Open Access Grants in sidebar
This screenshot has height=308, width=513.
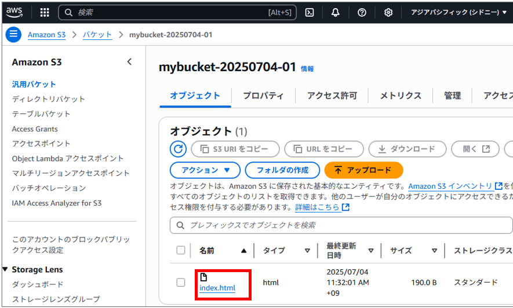(x=35, y=129)
